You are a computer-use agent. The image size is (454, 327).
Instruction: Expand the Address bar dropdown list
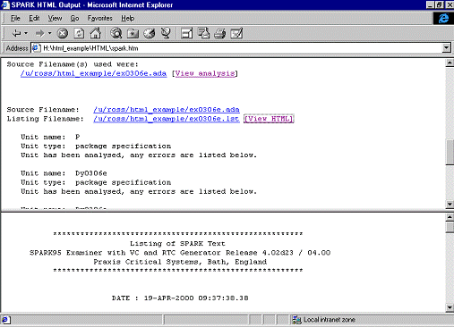[446, 47]
